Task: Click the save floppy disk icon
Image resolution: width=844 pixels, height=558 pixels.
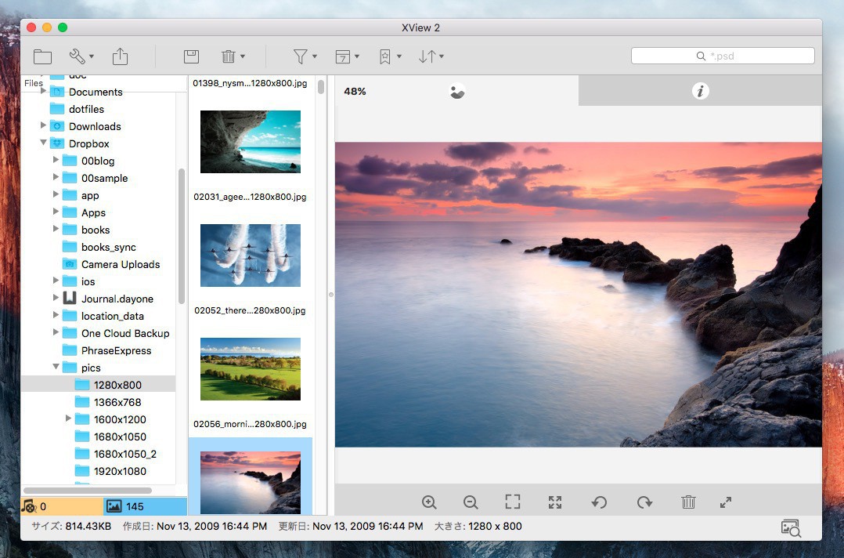Action: [191, 56]
